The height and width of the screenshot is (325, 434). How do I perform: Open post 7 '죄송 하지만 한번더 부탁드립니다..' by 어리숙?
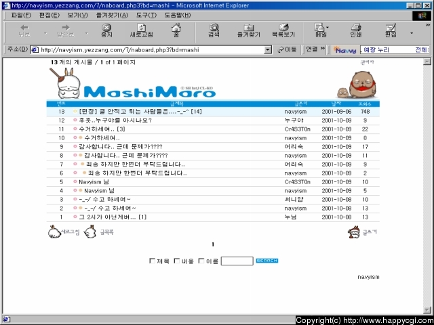[136, 164]
